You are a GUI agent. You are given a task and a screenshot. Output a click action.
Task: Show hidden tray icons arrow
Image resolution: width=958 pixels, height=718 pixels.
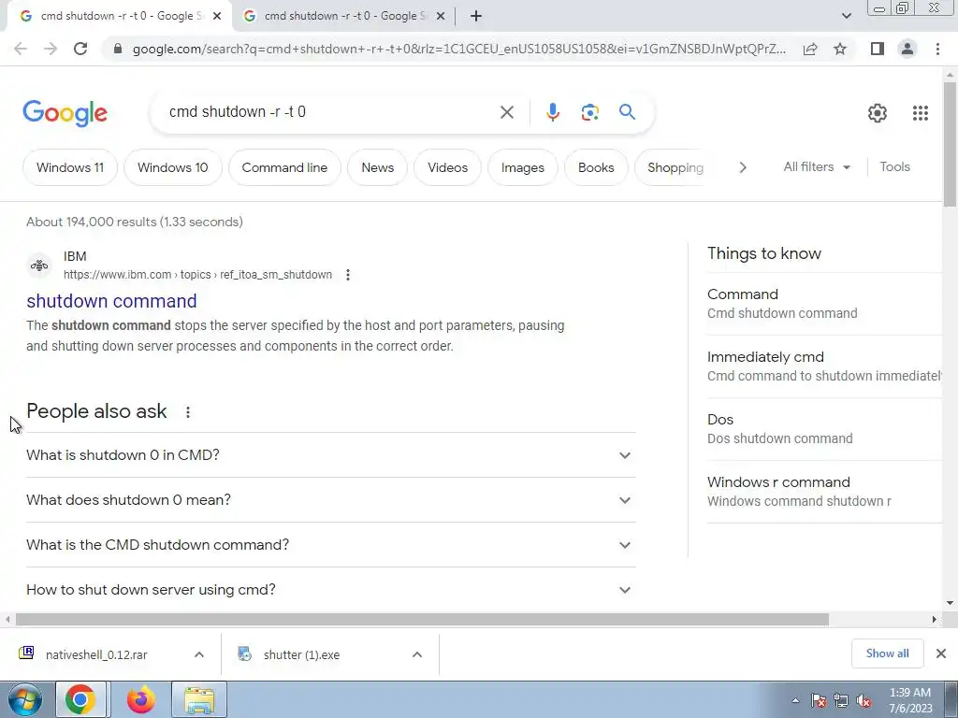[795, 701]
